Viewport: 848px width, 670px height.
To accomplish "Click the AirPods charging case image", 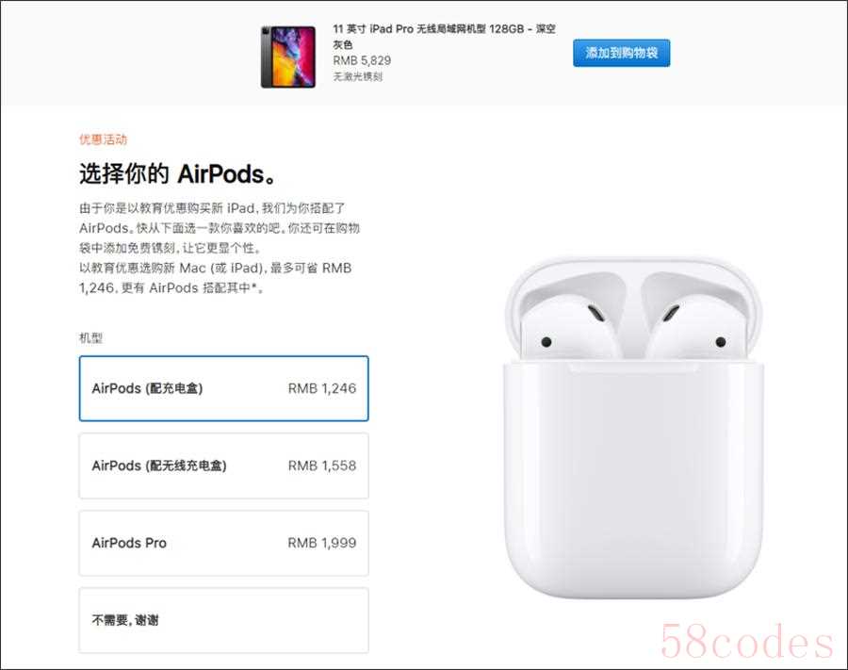I will tap(633, 427).
